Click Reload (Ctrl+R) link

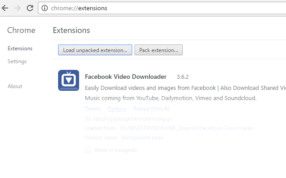tap(151, 109)
